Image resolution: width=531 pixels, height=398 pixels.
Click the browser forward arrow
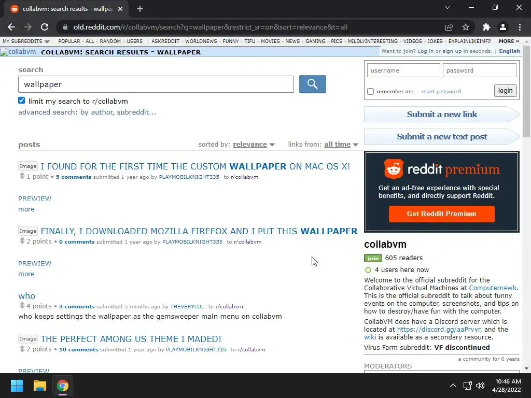[28, 27]
